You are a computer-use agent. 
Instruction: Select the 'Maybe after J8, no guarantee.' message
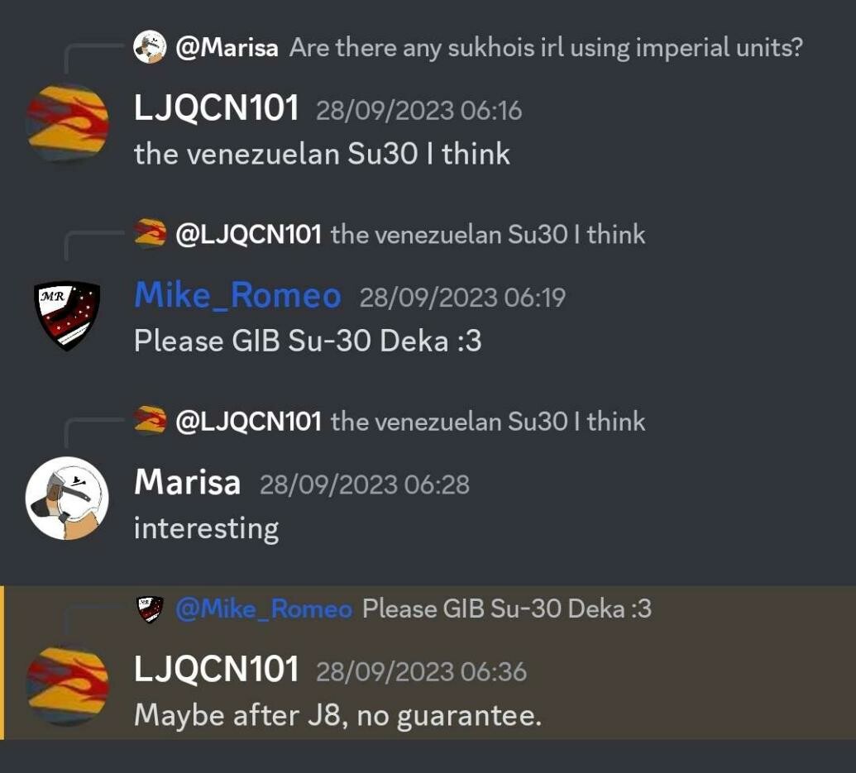coord(338,715)
